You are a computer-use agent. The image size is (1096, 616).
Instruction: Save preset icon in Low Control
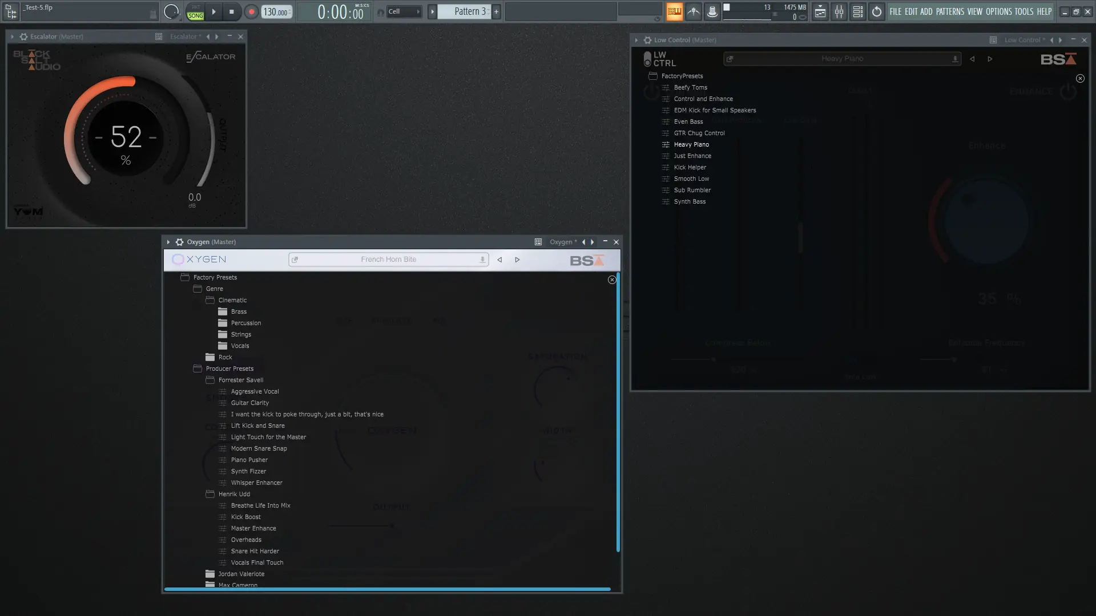[955, 59]
